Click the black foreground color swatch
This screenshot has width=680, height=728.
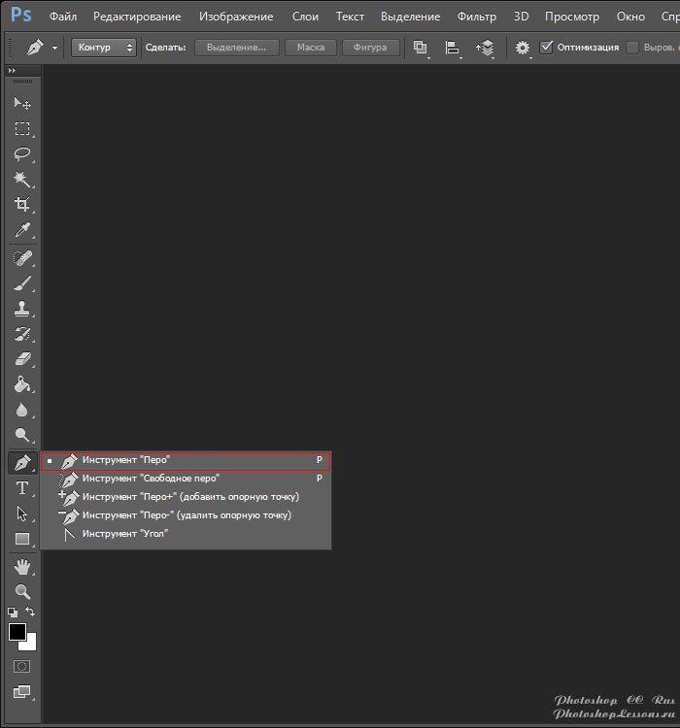(17, 632)
